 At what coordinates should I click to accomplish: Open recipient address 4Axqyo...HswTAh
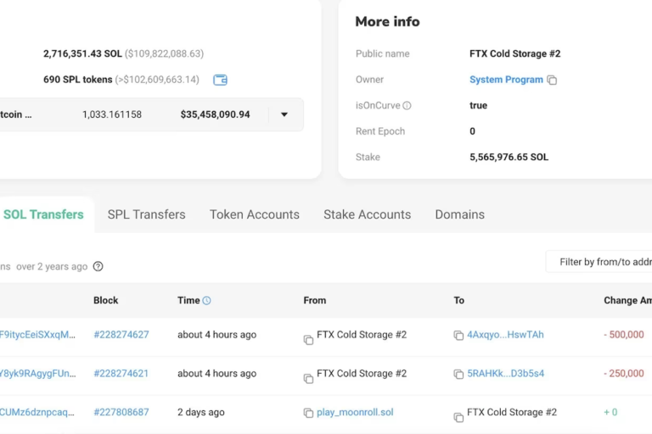[x=505, y=335]
